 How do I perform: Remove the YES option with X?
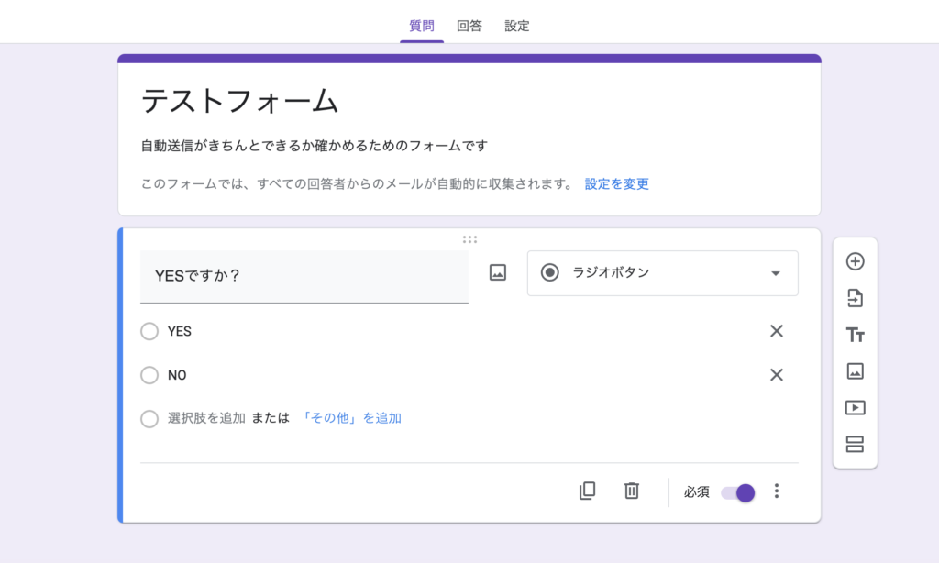[x=776, y=331]
